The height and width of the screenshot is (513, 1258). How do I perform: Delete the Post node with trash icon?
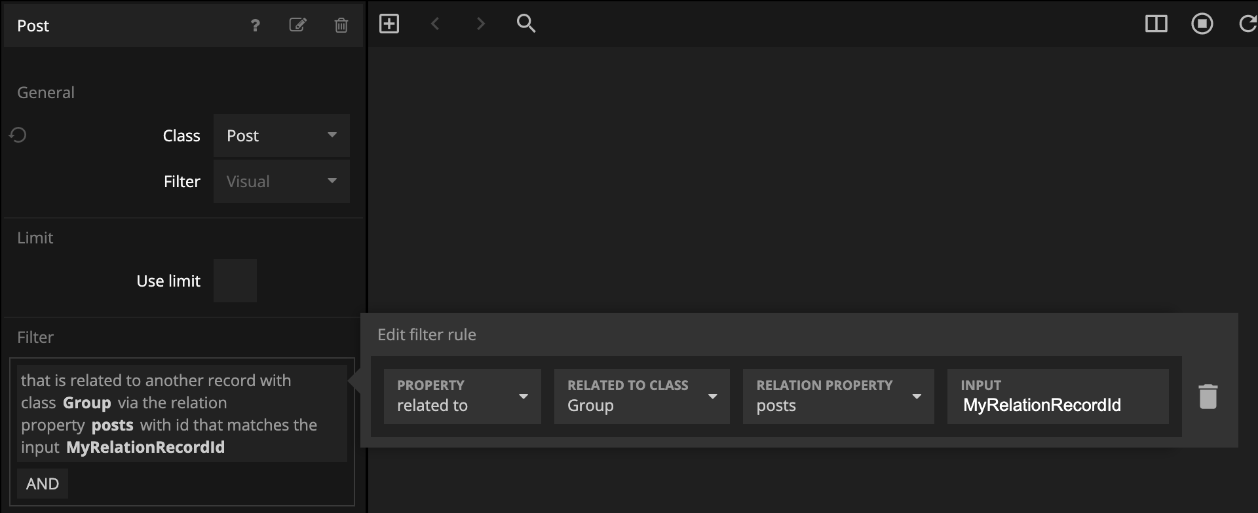coord(341,26)
